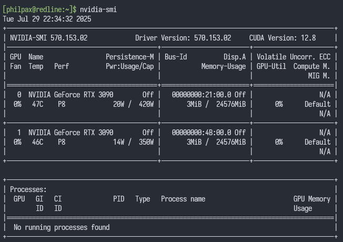
Task: Click GPU 0 NVIDIA GeForce RTX 3090 name
Action: pyautogui.click(x=70, y=95)
